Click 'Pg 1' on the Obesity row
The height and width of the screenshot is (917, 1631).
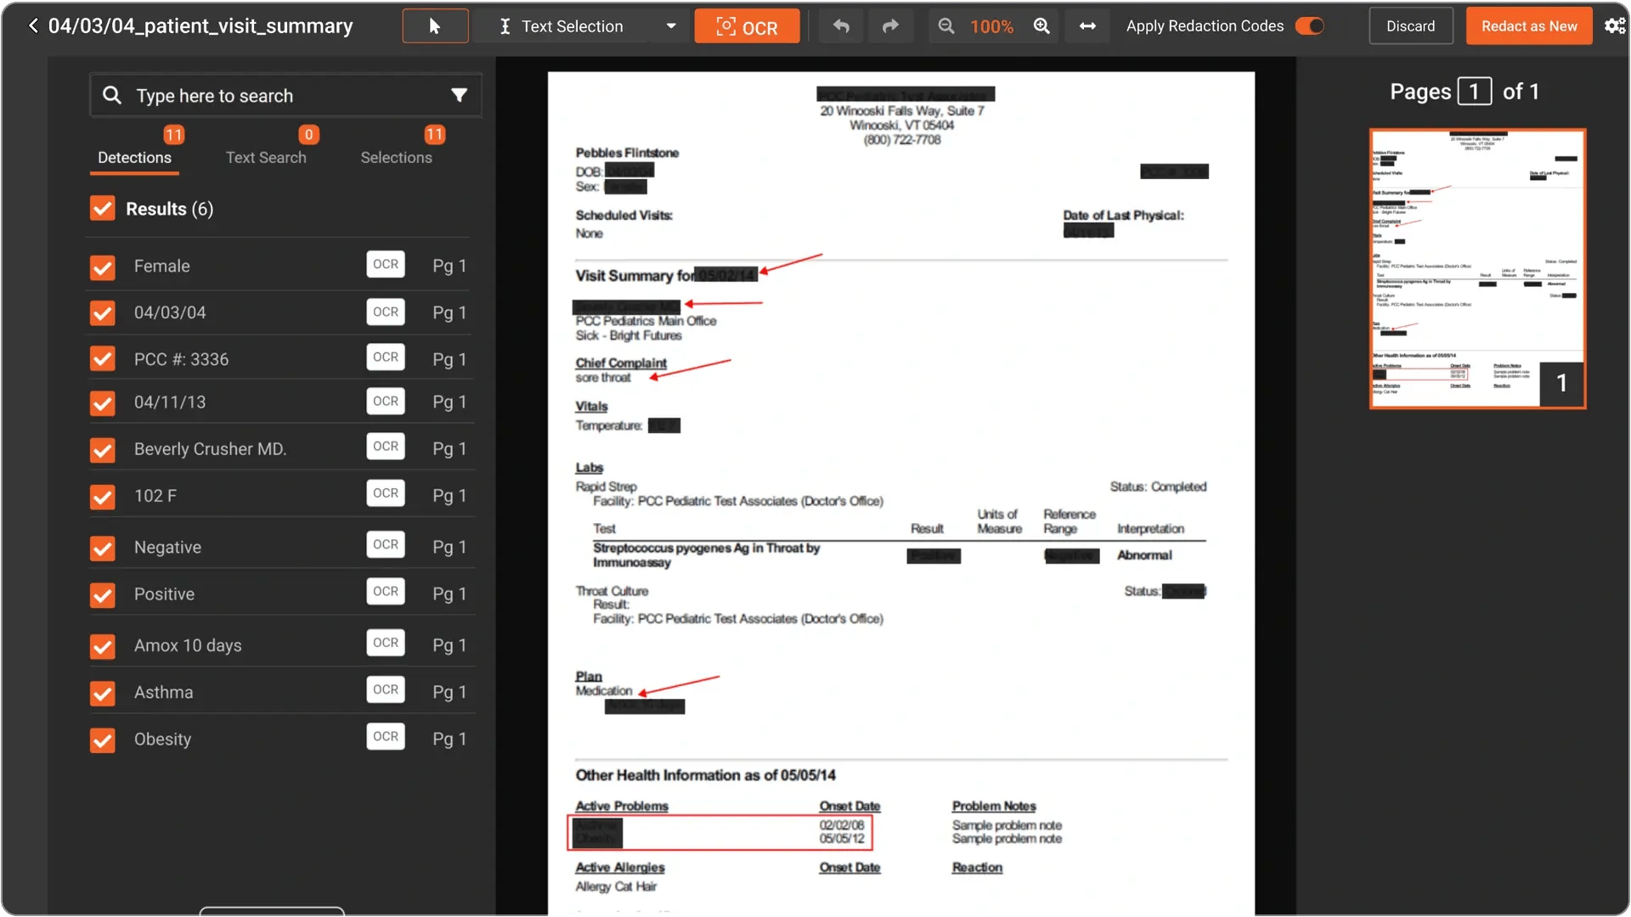point(449,739)
